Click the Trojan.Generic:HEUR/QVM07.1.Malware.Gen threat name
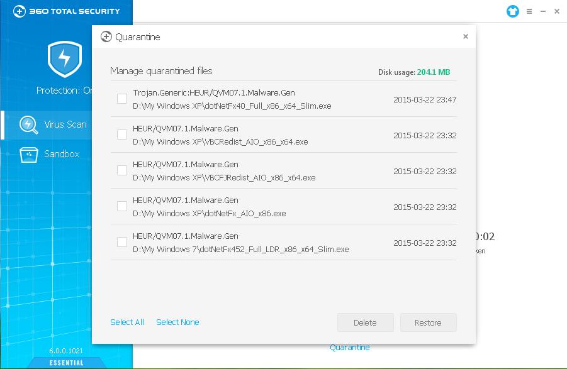567x369 pixels. pos(214,93)
